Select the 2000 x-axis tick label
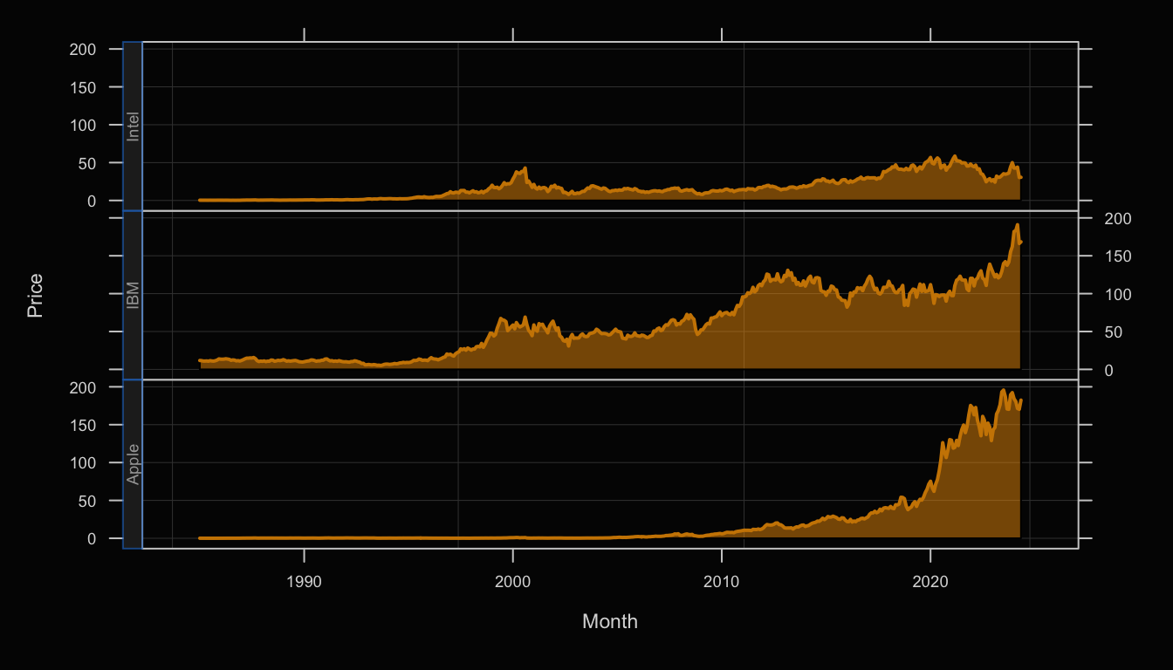 tap(513, 580)
